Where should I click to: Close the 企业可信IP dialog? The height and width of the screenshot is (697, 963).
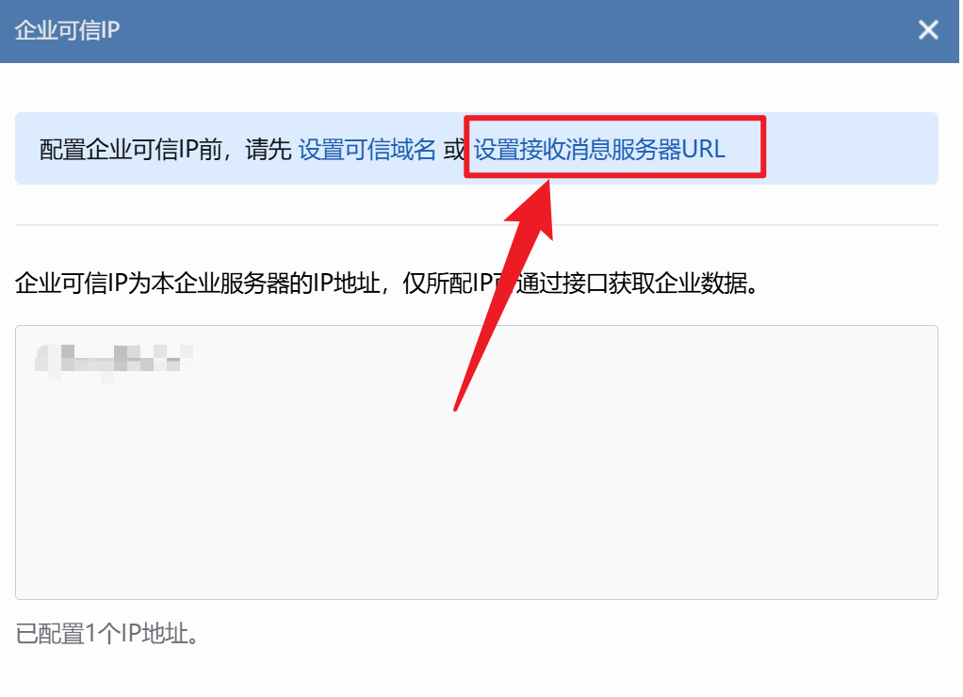coord(928,29)
